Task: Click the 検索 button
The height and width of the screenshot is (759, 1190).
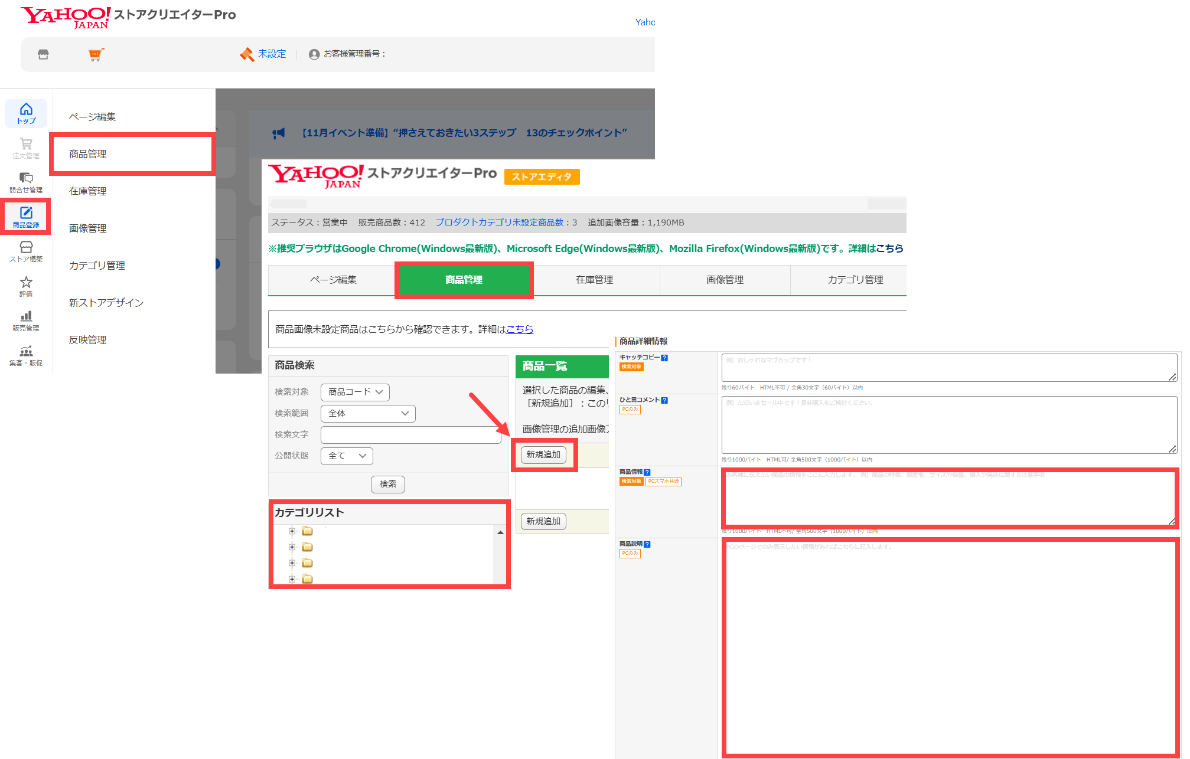Action: click(x=387, y=484)
